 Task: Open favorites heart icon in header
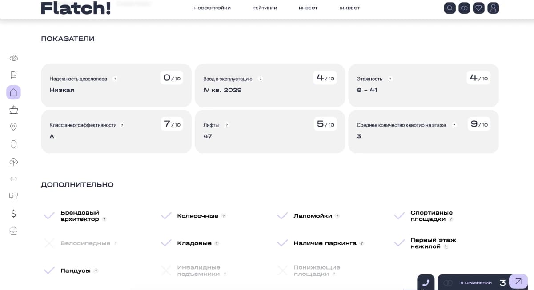coord(479,8)
